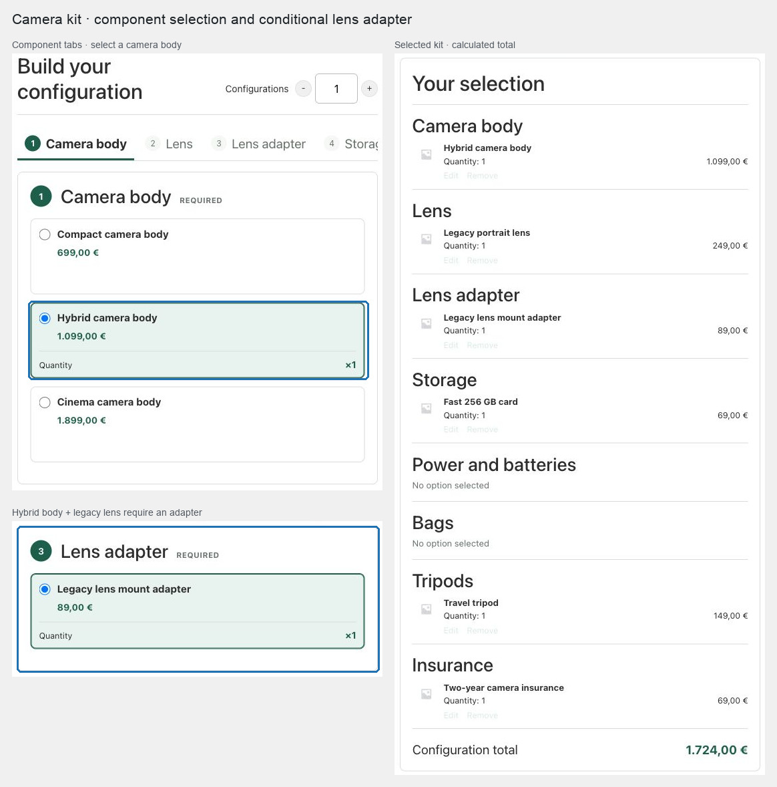Select Cinema camera body radio option
The image size is (777, 787).
45,403
